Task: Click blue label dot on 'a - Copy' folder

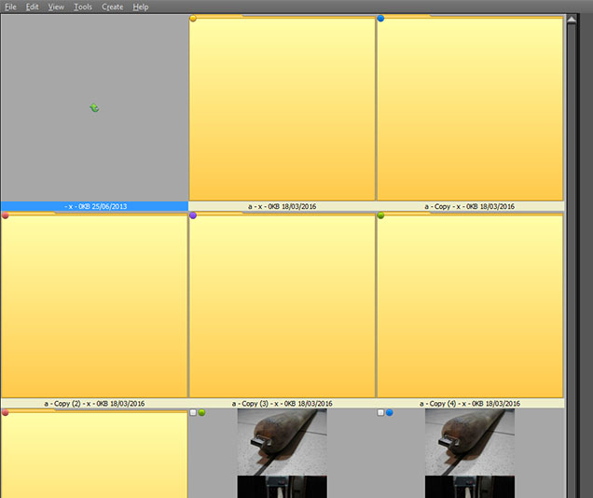Action: coord(380,18)
